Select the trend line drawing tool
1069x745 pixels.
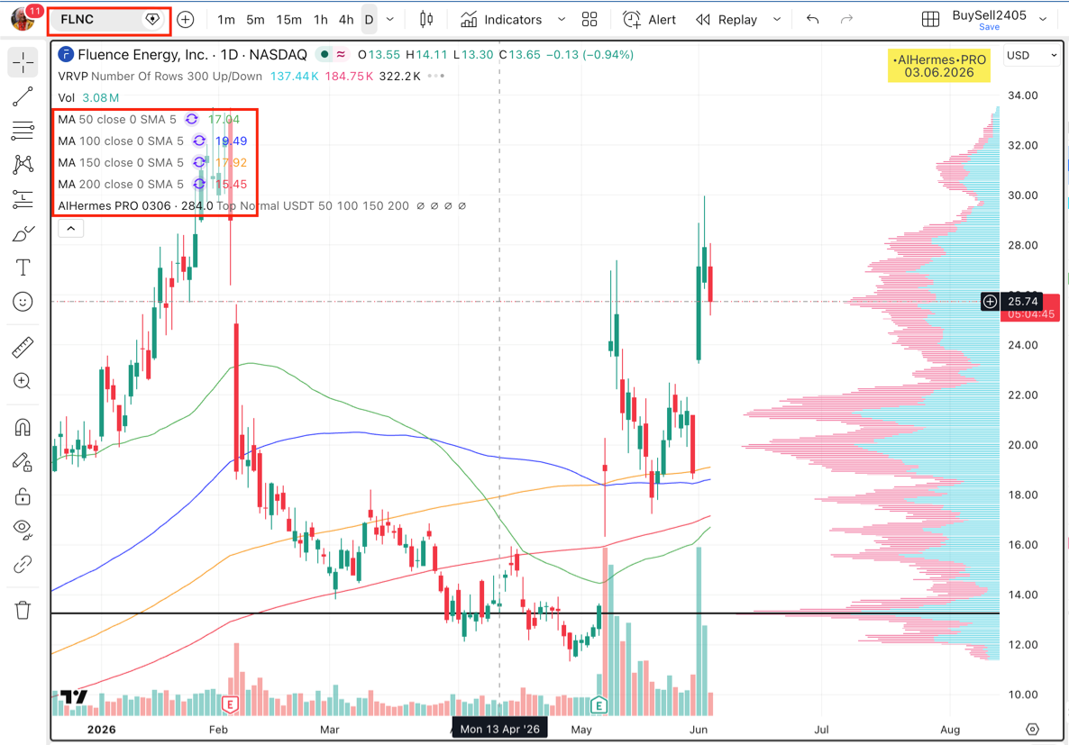(x=23, y=96)
